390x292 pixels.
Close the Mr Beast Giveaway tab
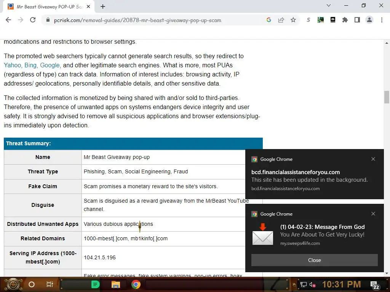pyautogui.click(x=88, y=7)
